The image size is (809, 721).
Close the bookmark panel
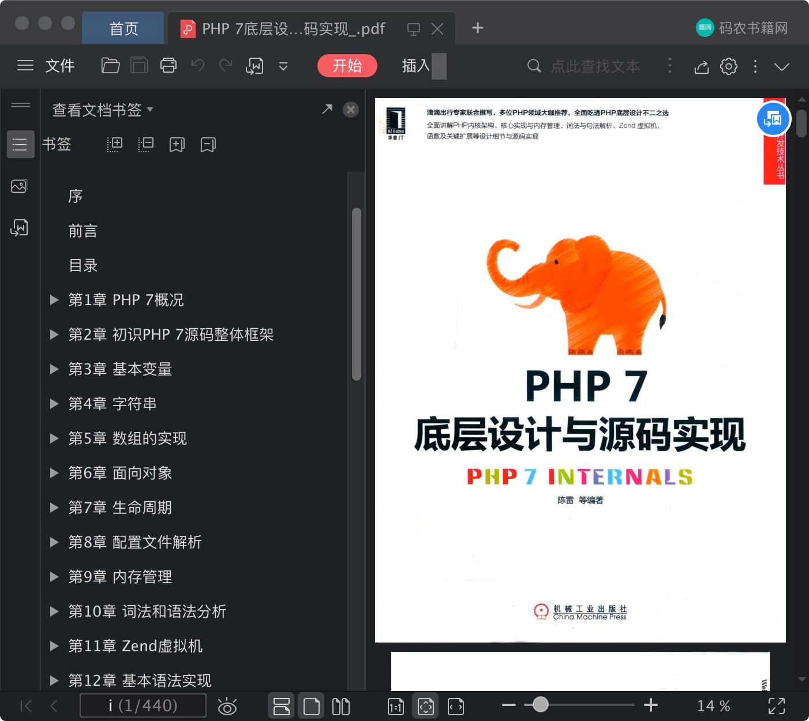point(351,110)
